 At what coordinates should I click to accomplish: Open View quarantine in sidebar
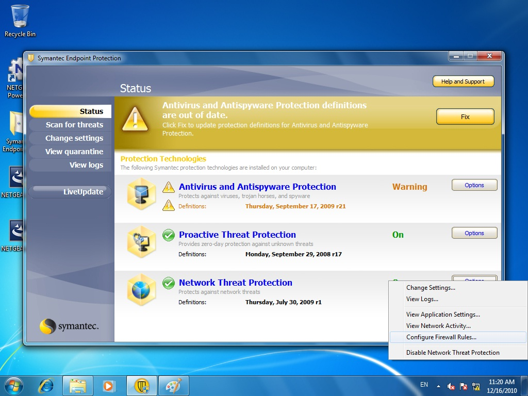click(x=70, y=152)
